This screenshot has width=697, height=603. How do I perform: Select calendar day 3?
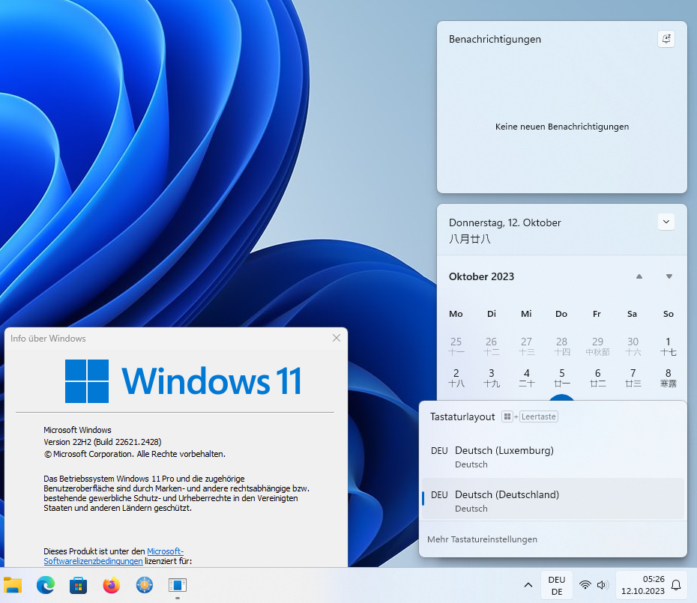(x=491, y=378)
